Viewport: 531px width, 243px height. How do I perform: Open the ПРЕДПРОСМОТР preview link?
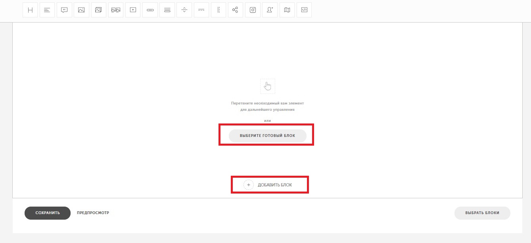(x=93, y=213)
